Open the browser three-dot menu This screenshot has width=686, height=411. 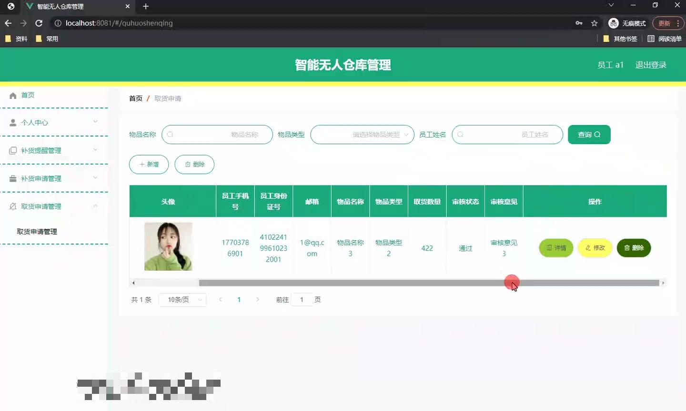[x=678, y=23]
